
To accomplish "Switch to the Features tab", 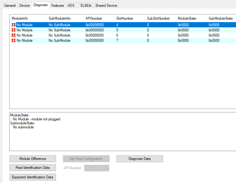I will tap(58, 6).
